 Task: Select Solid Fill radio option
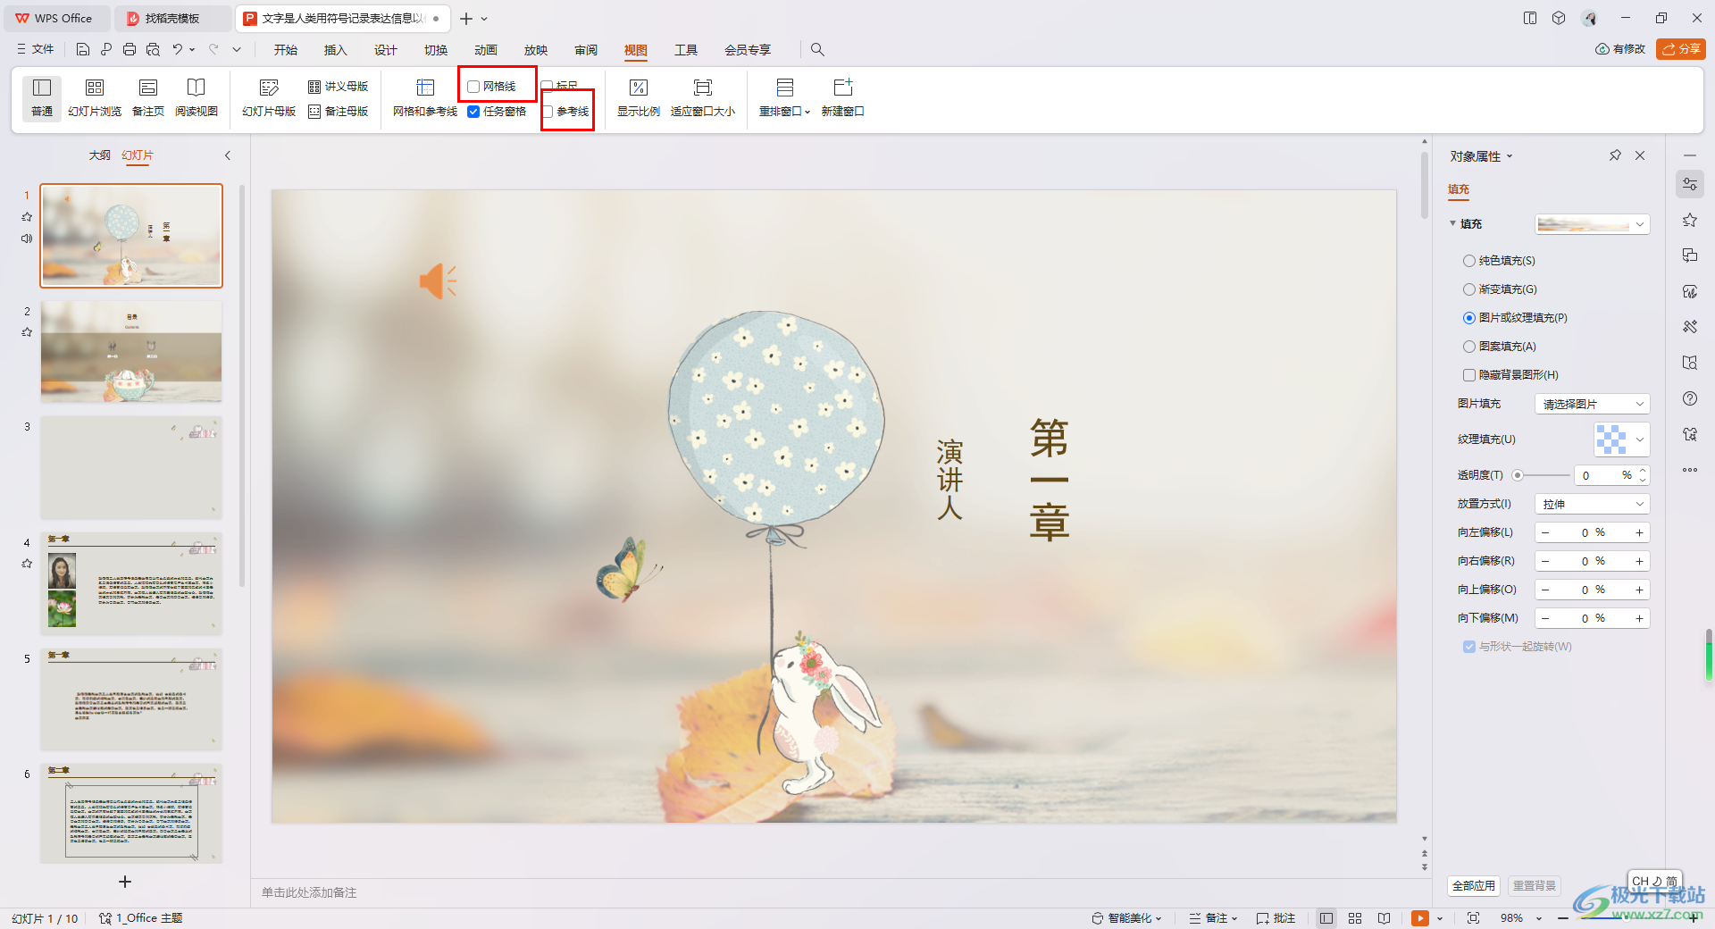tap(1469, 261)
